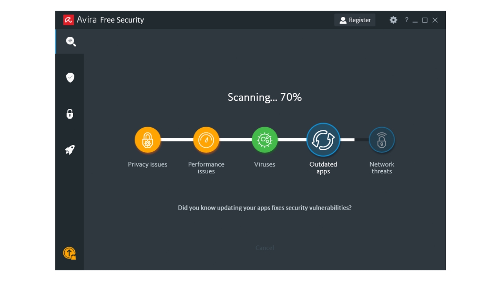Open settings gear in title bar

[393, 20]
